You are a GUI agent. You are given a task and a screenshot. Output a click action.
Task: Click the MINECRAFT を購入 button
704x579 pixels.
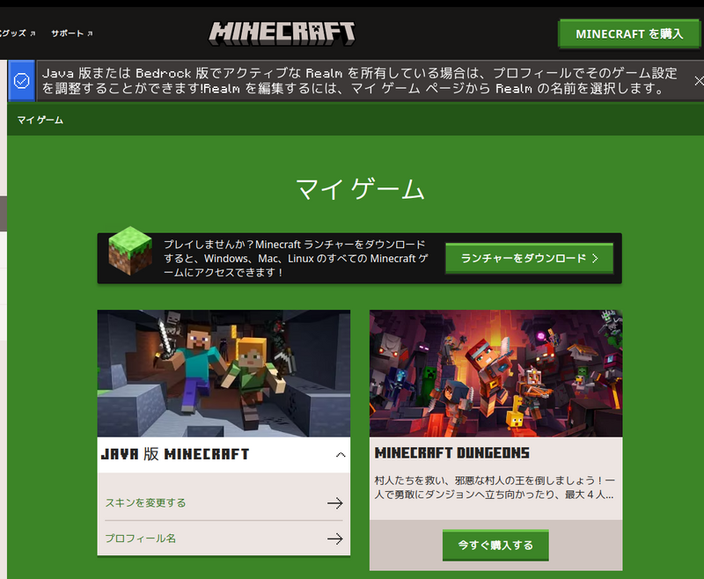pos(629,33)
